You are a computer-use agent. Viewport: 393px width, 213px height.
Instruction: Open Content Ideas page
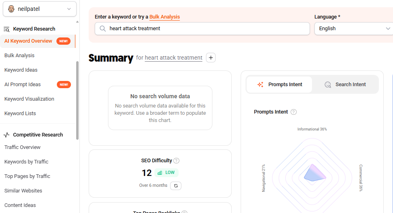20,205
